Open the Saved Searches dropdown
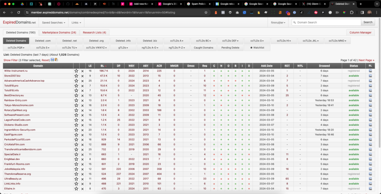Image resolution: width=381 pixels, height=194 pixels. pyautogui.click(x=54, y=22)
